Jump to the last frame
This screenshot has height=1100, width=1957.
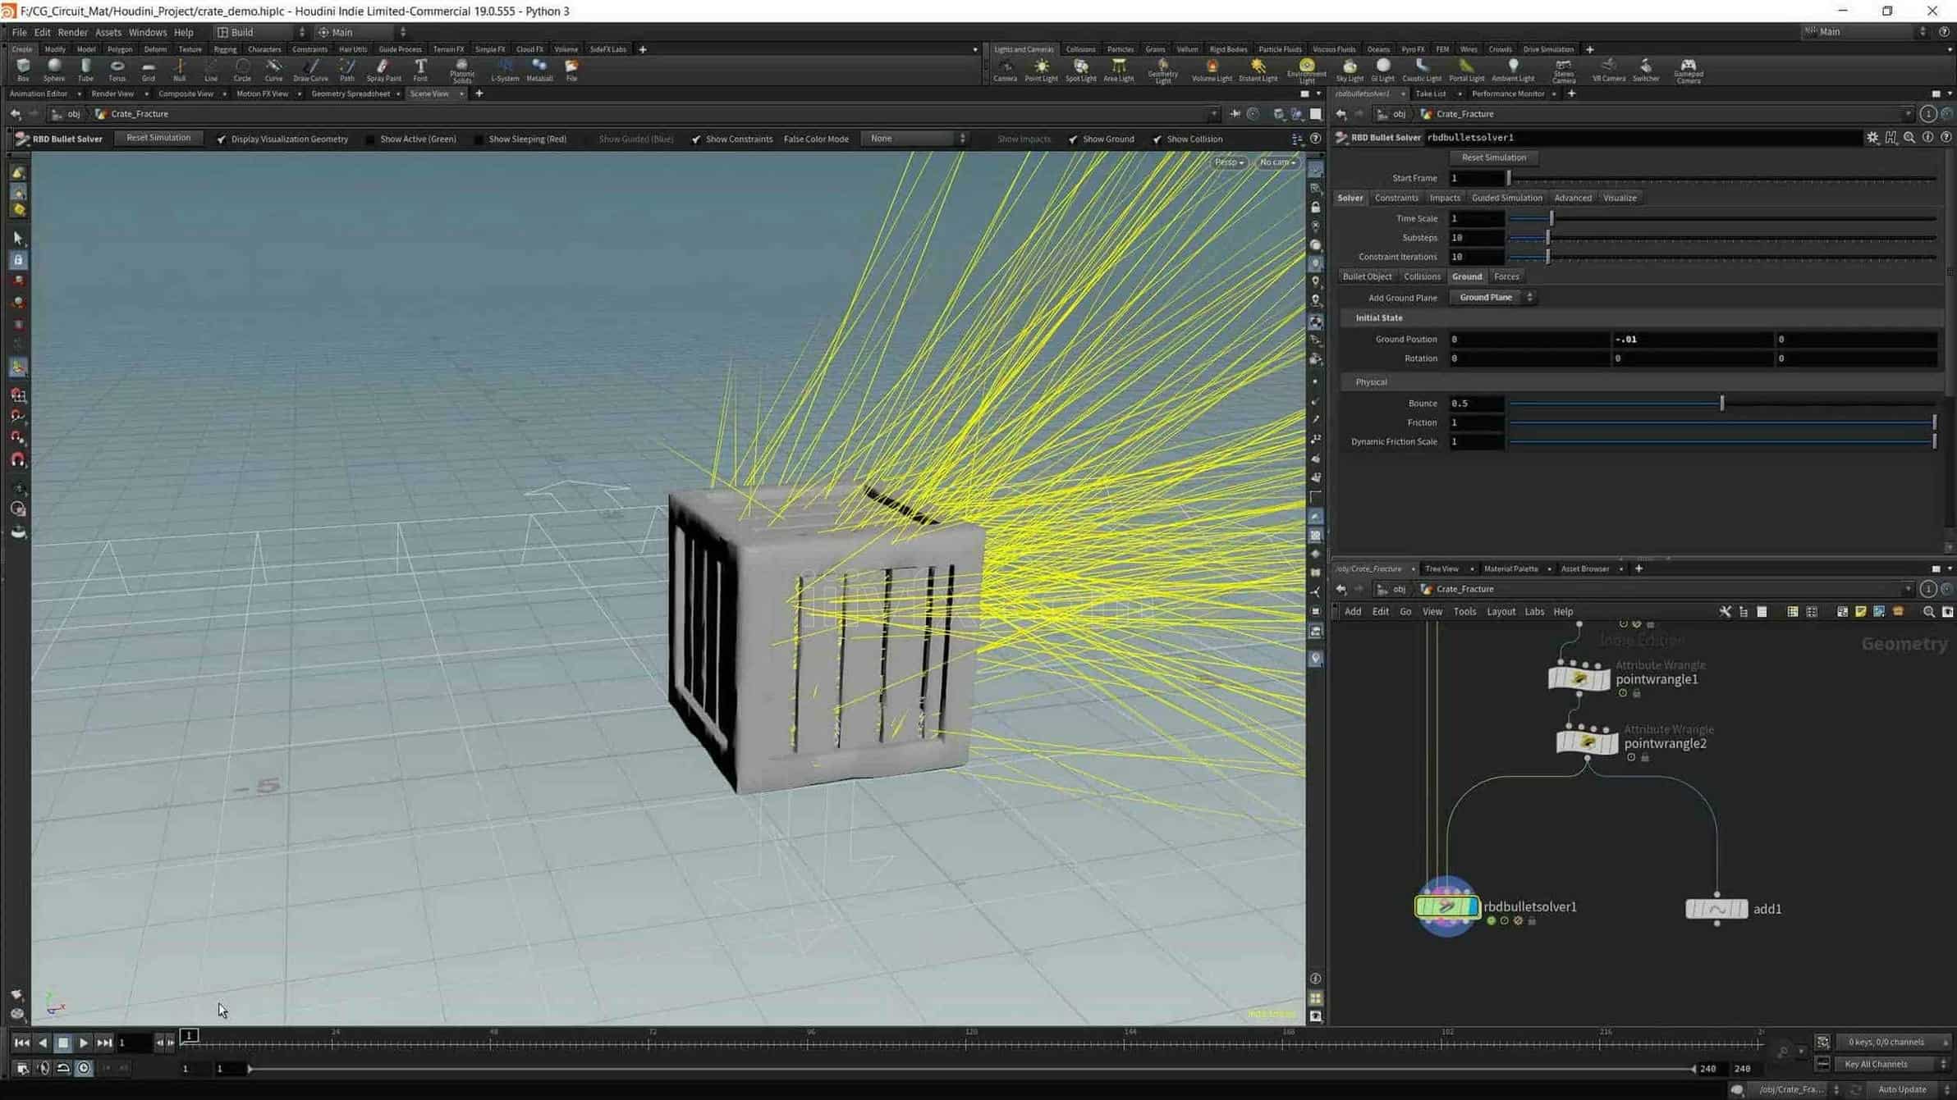(x=104, y=1043)
